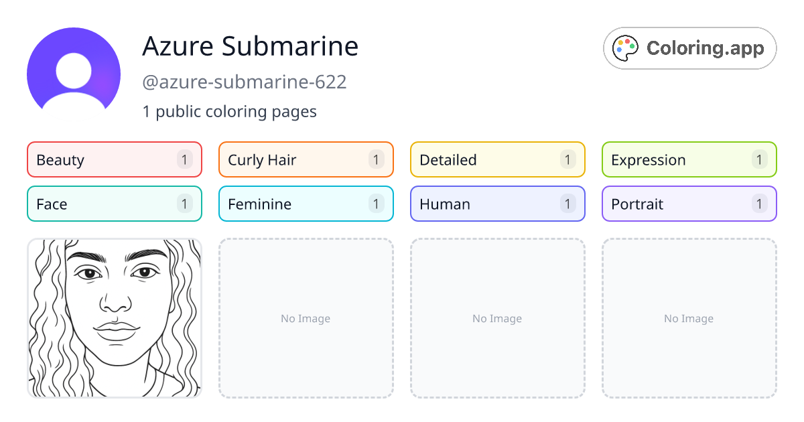Open the @azure-submarine-622 username link

245,82
